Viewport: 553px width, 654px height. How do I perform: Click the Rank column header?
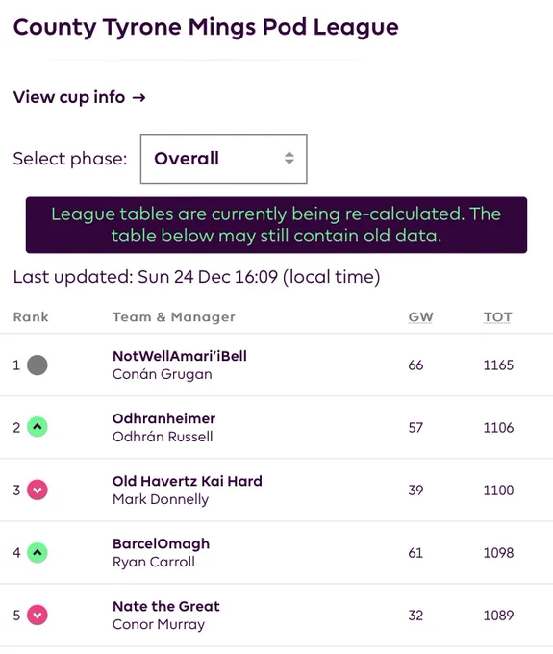tap(31, 317)
